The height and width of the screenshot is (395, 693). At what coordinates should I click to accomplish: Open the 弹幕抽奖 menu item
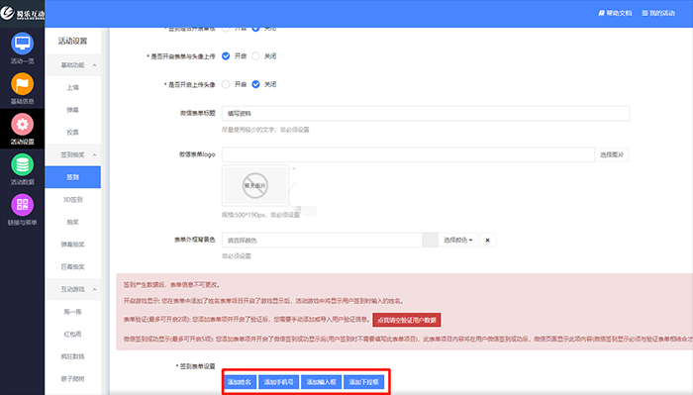73,245
